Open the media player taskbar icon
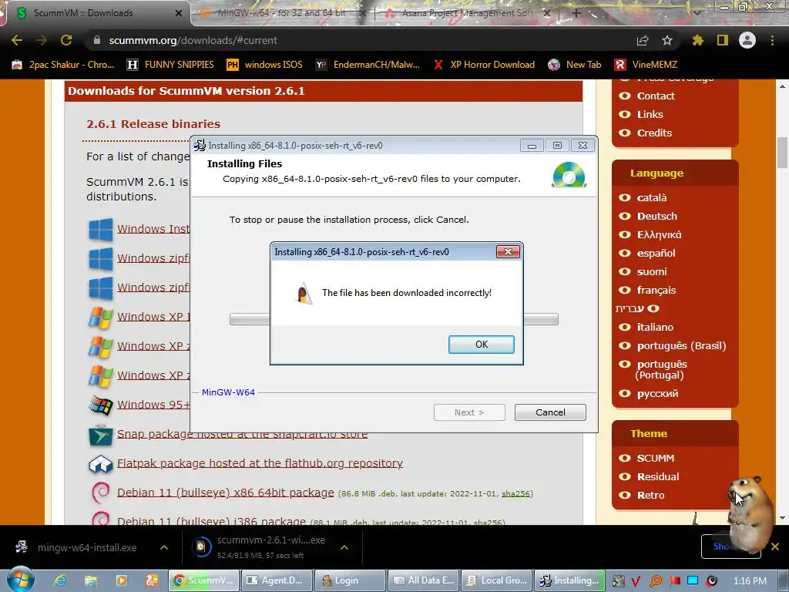The height and width of the screenshot is (592, 789). point(121,581)
